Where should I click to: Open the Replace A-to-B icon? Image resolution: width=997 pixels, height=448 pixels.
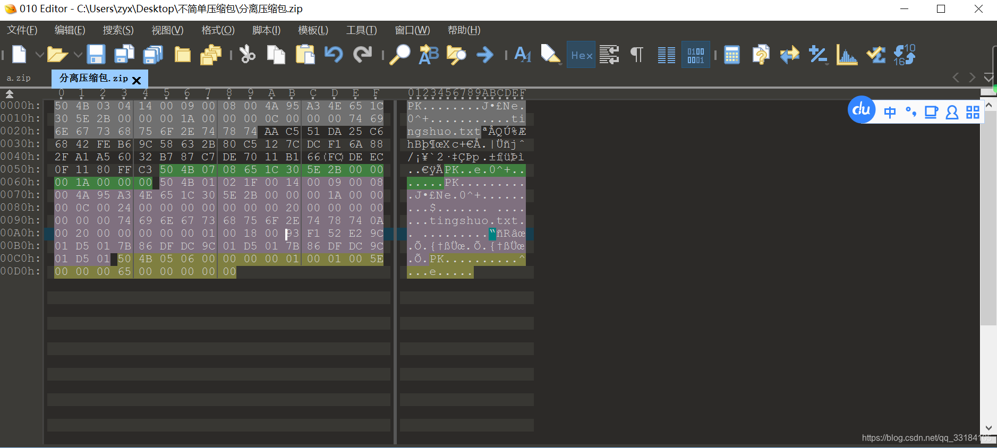pyautogui.click(x=429, y=55)
